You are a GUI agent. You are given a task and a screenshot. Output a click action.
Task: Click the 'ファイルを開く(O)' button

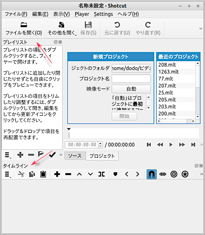click(x=24, y=29)
